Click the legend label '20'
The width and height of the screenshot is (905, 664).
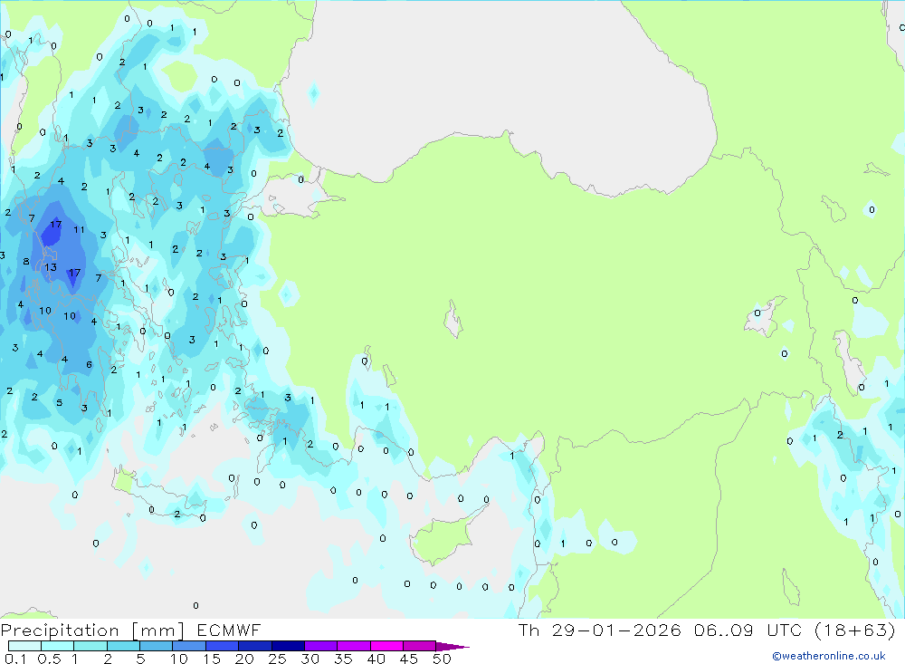[244, 659]
